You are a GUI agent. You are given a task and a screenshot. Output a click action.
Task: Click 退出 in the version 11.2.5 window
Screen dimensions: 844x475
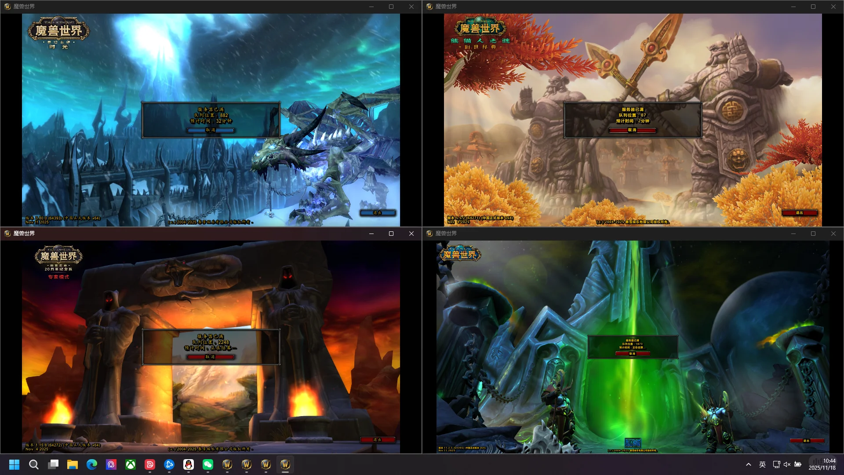807,441
